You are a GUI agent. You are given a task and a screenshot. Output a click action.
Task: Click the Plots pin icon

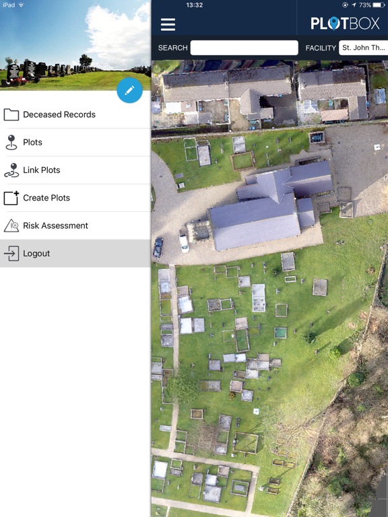[x=11, y=143]
